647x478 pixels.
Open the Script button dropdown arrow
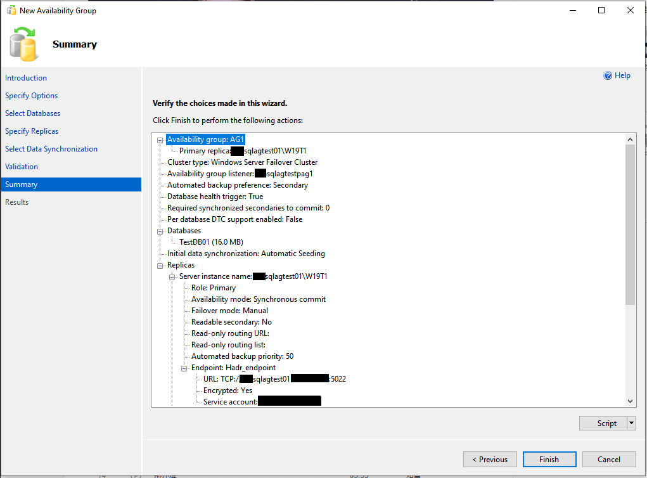pos(631,423)
